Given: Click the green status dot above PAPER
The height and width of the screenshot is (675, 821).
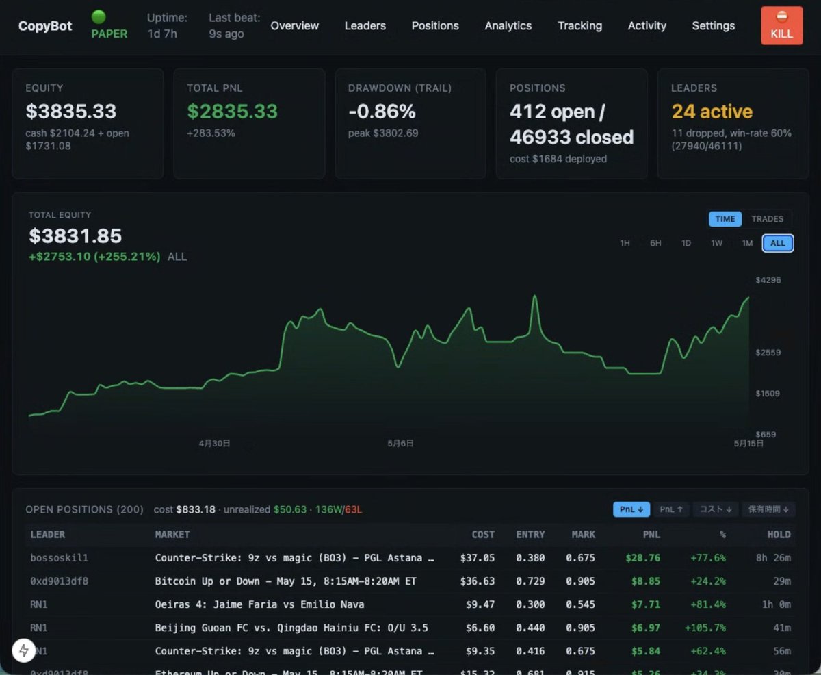Looking at the screenshot, I should click(99, 16).
